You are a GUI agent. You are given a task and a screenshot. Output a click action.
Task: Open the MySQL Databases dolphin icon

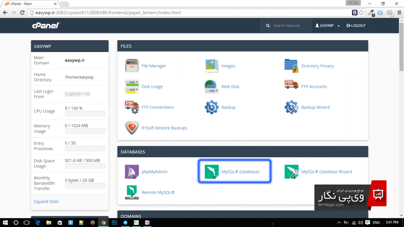click(211, 172)
